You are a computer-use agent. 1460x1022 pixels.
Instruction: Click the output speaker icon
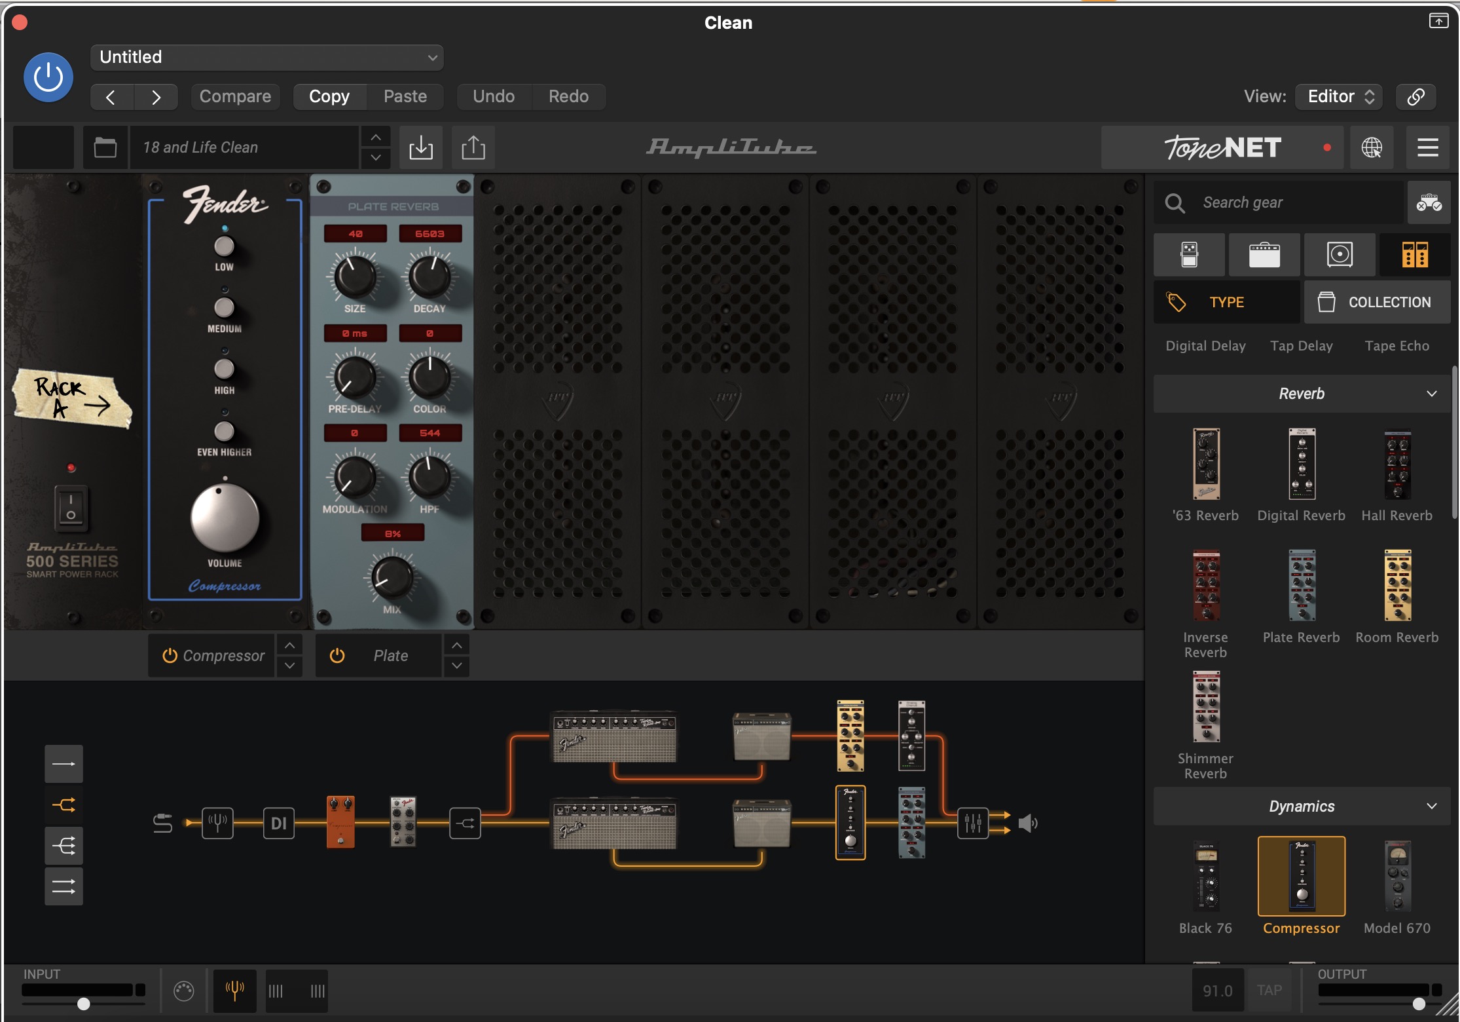click(x=1029, y=823)
